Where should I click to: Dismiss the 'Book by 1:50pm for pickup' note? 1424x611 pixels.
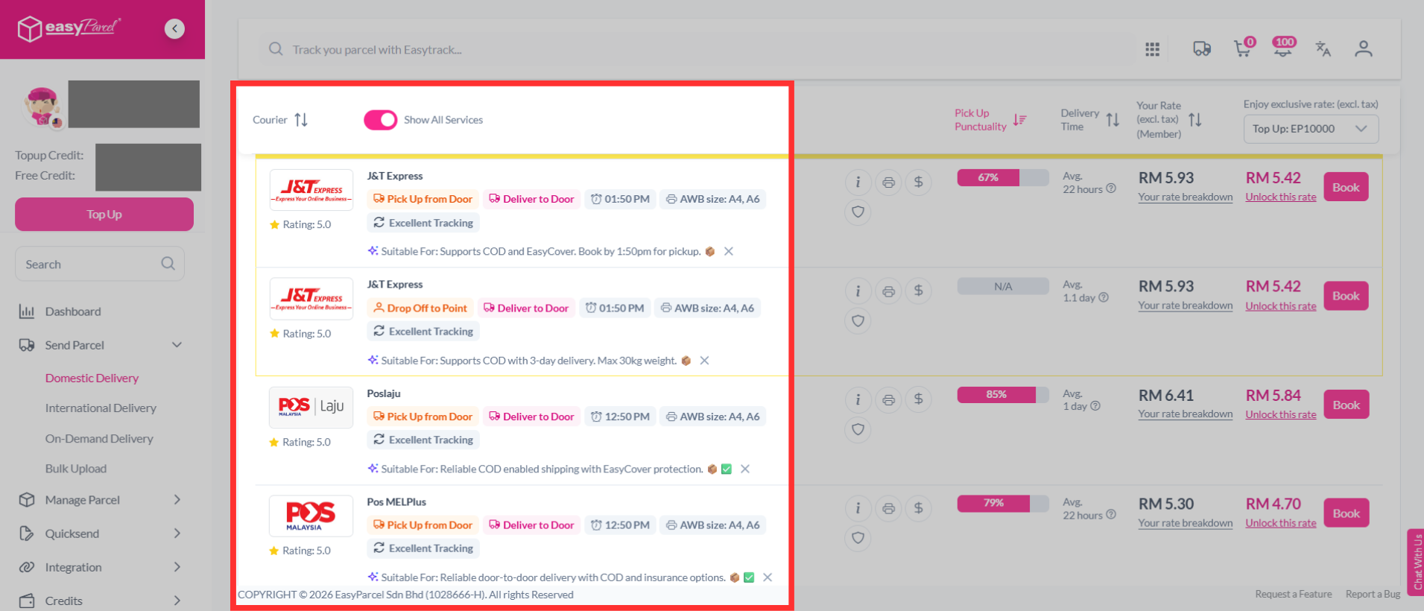pyautogui.click(x=729, y=251)
